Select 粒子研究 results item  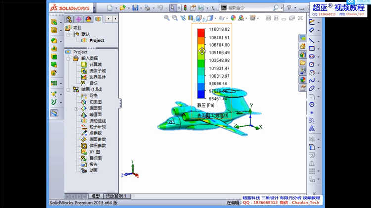point(98,127)
